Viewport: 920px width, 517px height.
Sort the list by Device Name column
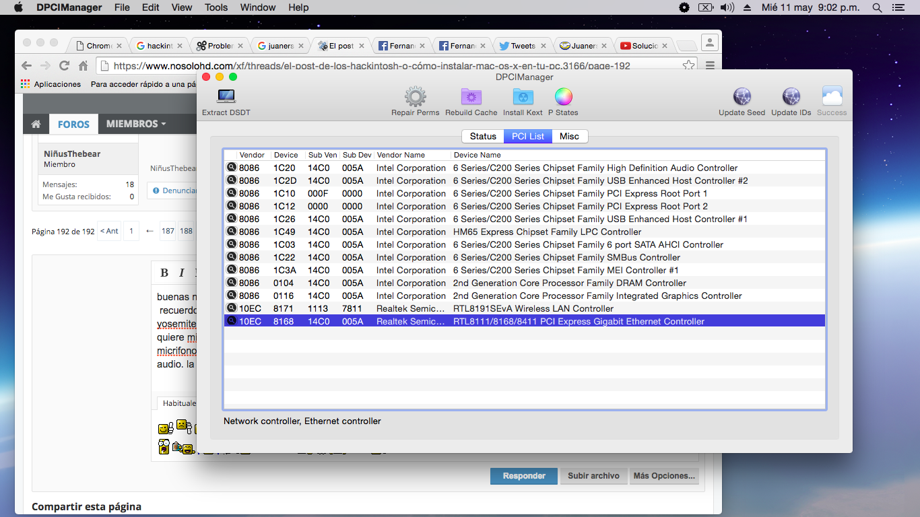[638, 155]
